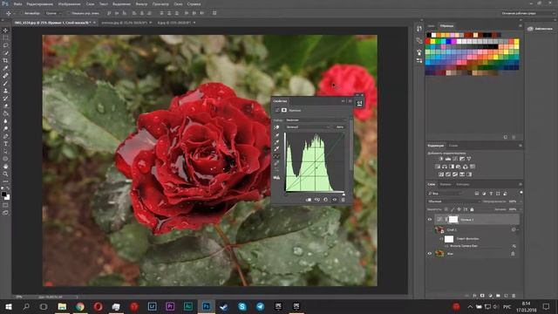
Task: Select the Hand tool
Action: click(5, 167)
